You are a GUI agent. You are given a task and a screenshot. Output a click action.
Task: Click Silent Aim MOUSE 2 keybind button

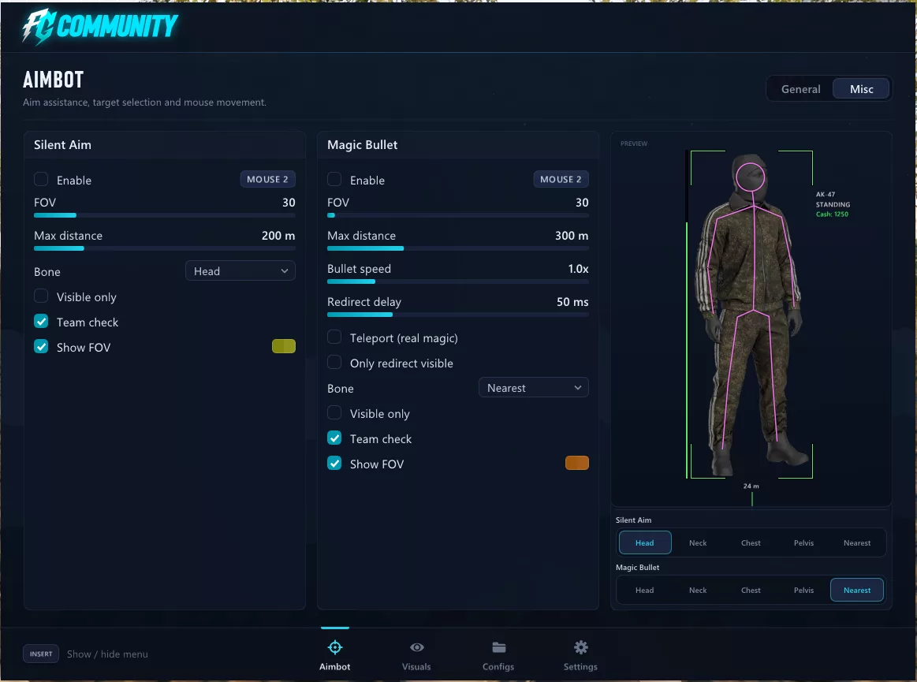tap(267, 179)
